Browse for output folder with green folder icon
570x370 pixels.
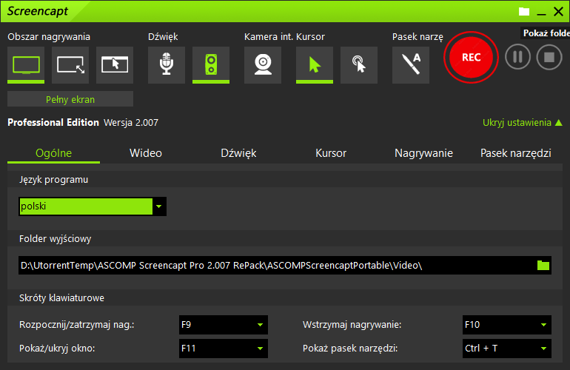543,266
